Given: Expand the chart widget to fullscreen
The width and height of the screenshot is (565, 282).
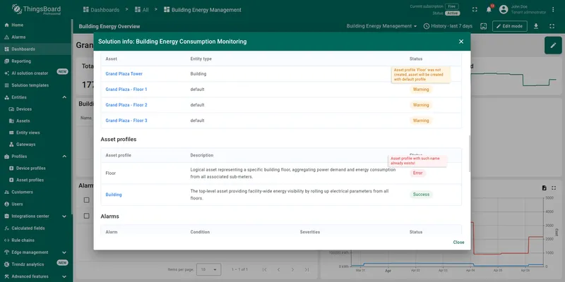Looking at the screenshot, I should pos(554,188).
